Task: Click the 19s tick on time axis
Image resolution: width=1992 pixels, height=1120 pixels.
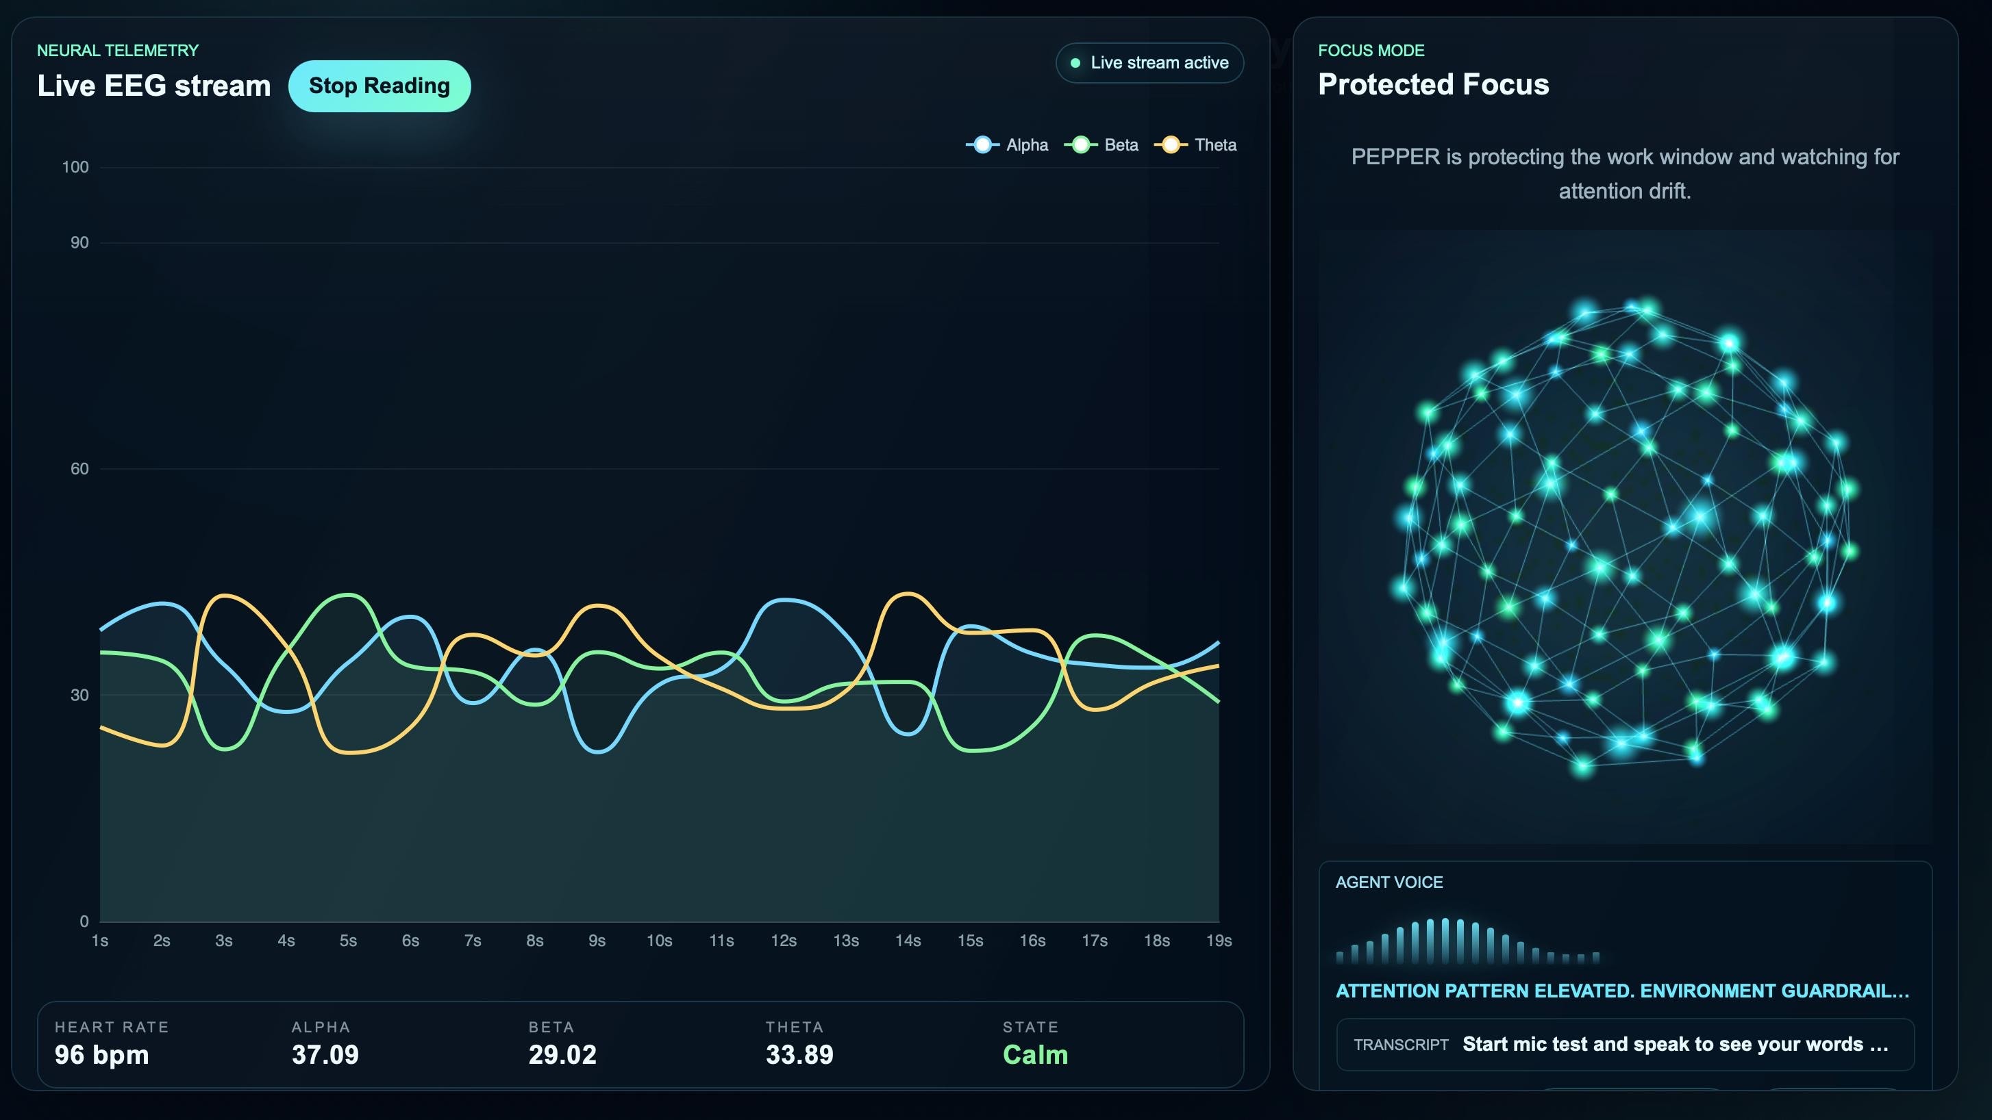Action: coord(1219,941)
